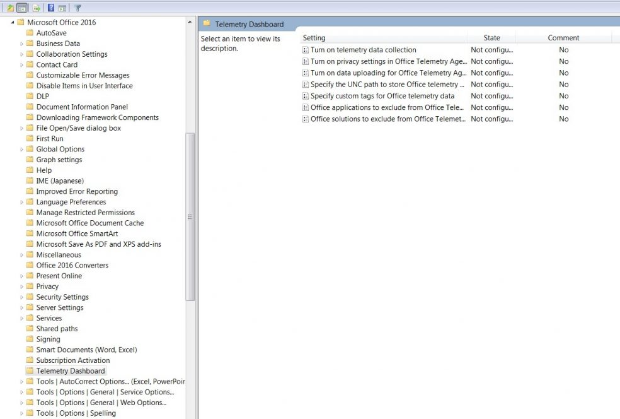The height and width of the screenshot is (419, 620).
Task: Expand the Global Options tree arrow
Action: point(21,150)
